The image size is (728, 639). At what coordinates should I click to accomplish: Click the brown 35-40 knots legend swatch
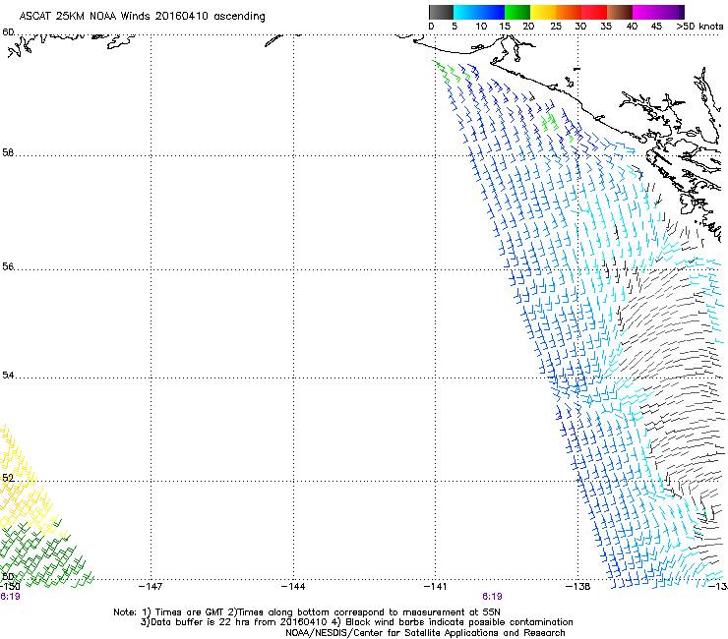click(x=620, y=12)
